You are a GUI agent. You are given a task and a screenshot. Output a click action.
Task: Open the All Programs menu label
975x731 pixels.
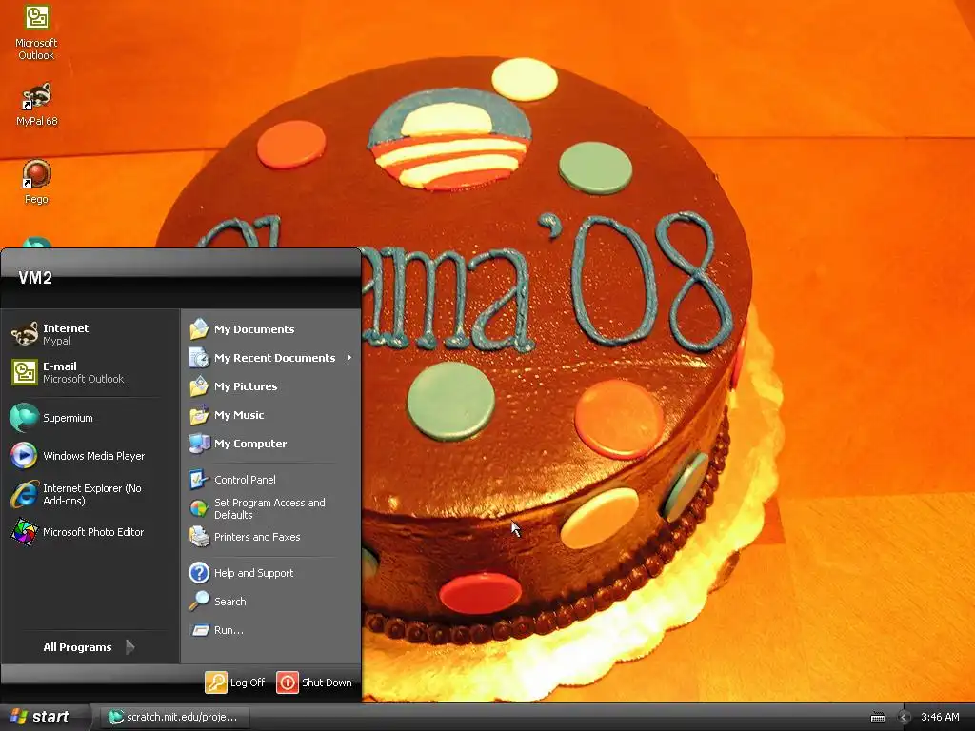click(x=78, y=647)
